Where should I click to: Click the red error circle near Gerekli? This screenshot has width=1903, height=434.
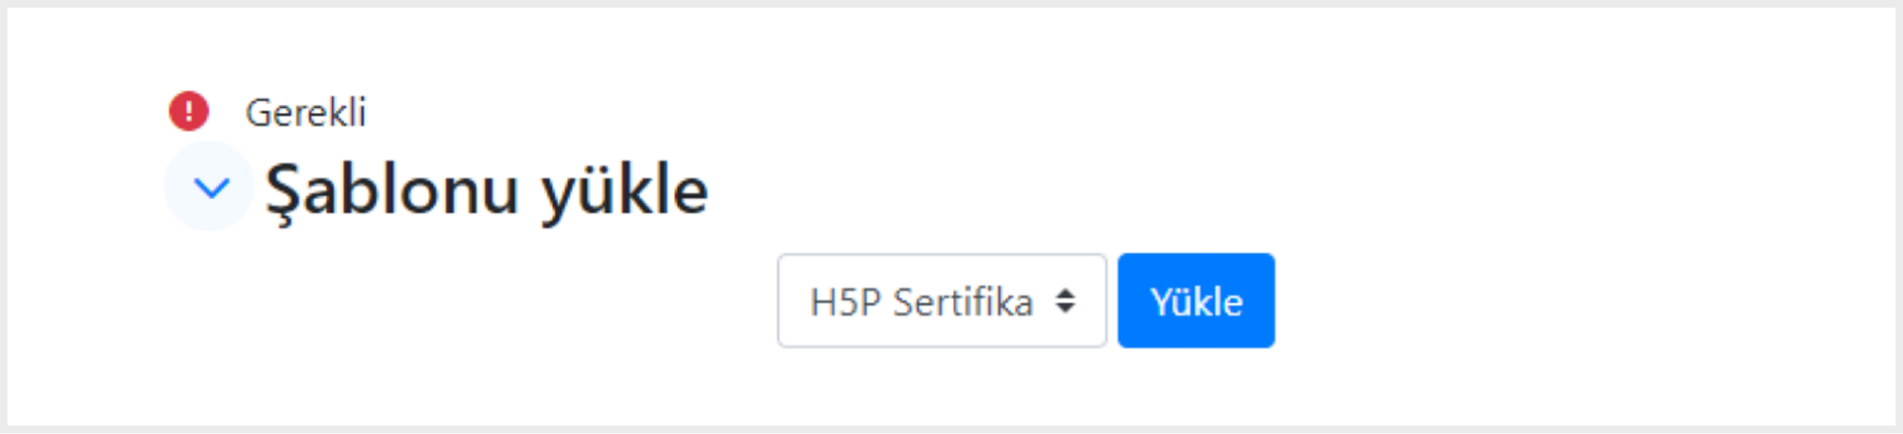point(188,111)
